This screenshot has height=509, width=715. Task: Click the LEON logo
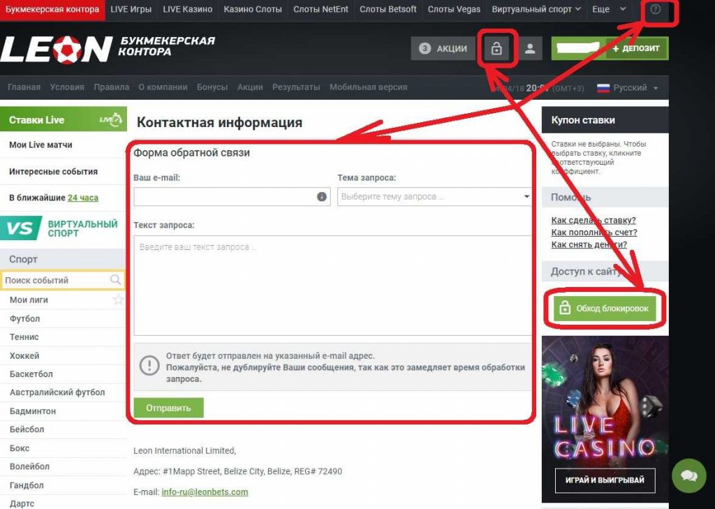tap(56, 49)
